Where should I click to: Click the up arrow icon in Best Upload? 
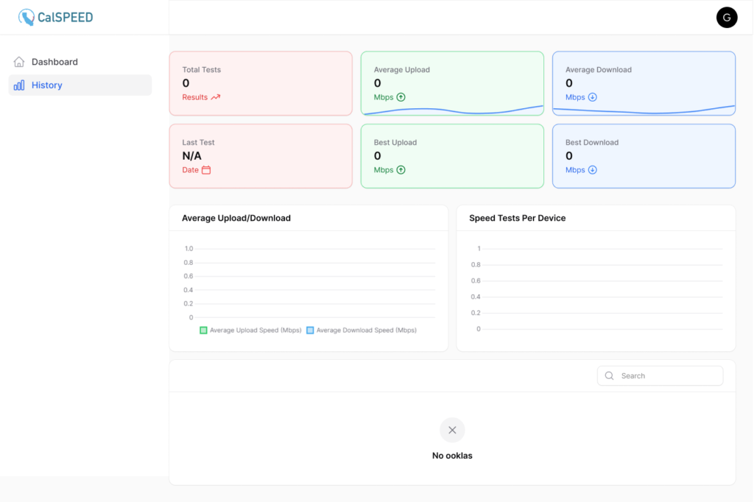401,170
